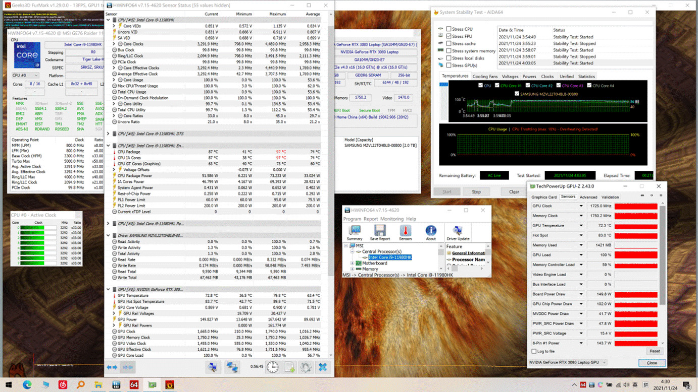Viewport: 698px width, 392px height.
Task: Open Sensors from the HWiNFO64 toolbar
Action: (405, 232)
